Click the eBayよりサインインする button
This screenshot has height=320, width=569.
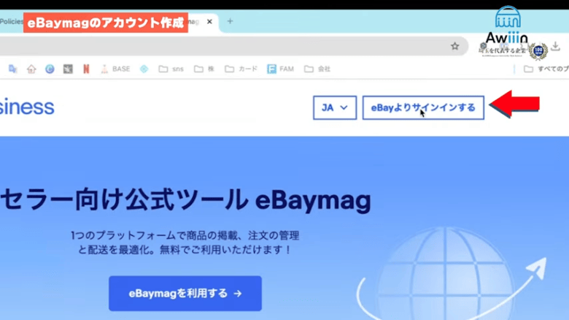click(423, 107)
